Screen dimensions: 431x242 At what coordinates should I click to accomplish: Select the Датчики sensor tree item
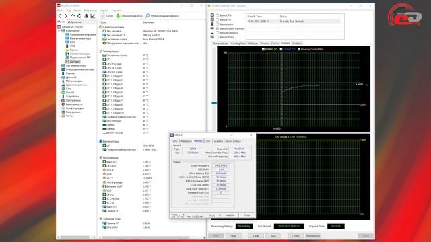coord(73,61)
